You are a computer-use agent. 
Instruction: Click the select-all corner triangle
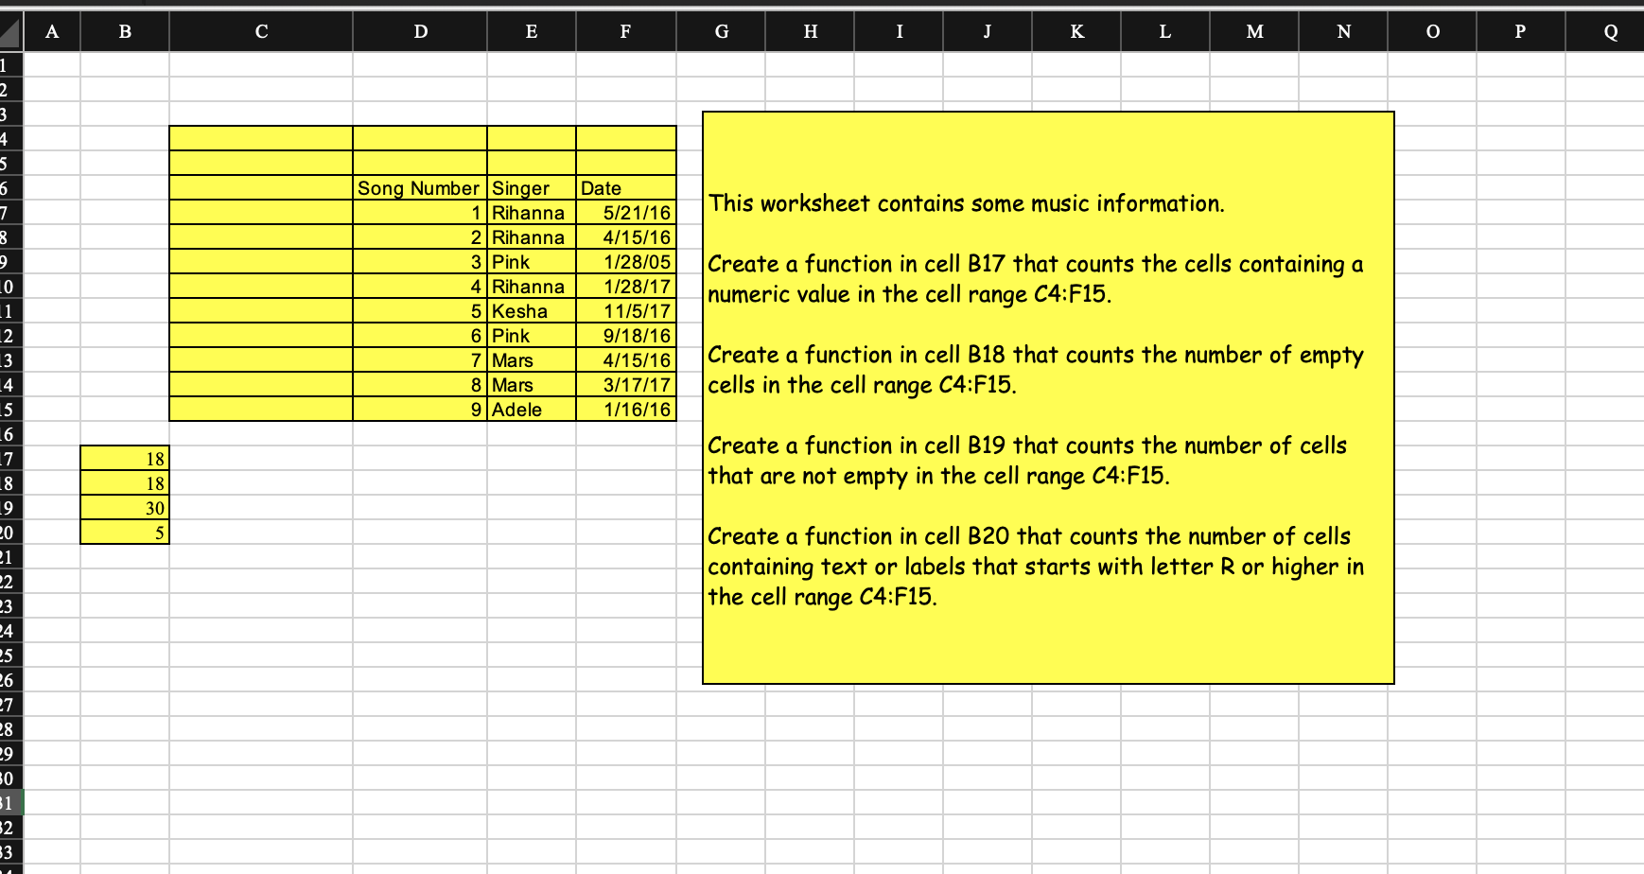click(10, 33)
